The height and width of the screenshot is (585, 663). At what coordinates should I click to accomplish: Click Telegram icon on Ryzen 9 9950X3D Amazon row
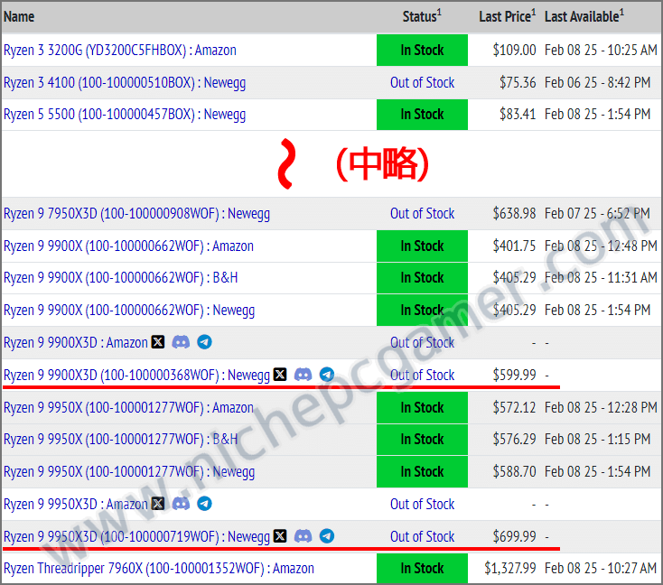click(205, 504)
